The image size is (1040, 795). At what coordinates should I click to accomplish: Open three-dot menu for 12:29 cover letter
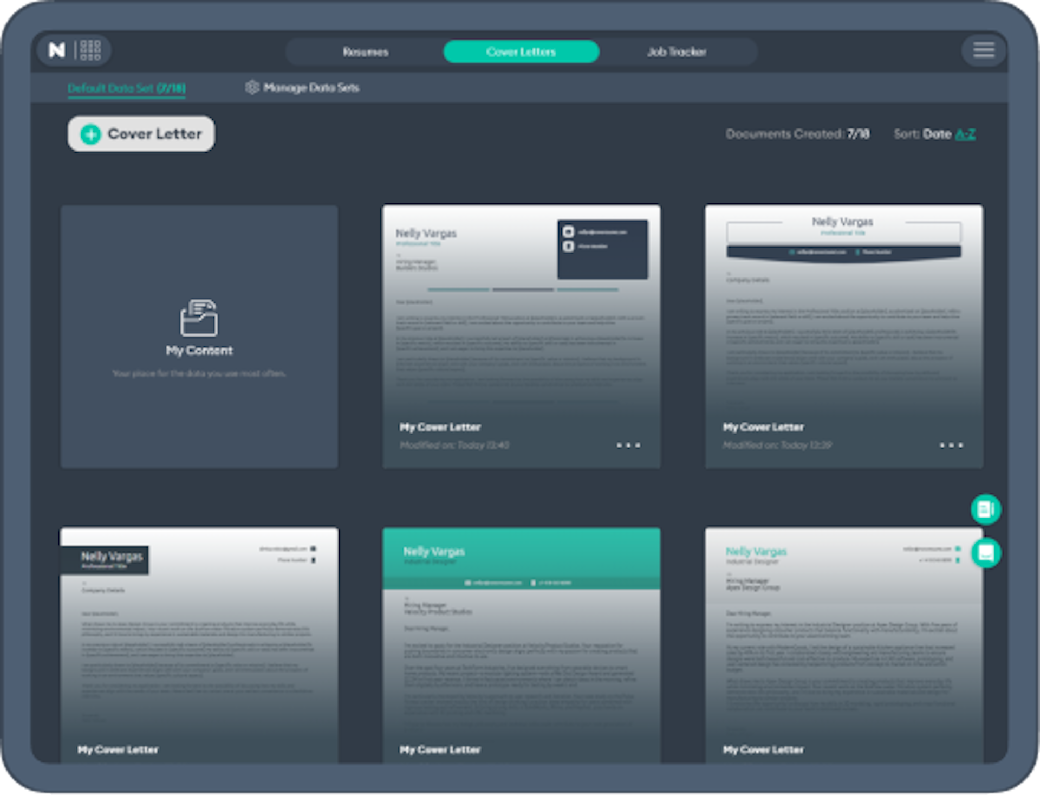click(x=951, y=445)
